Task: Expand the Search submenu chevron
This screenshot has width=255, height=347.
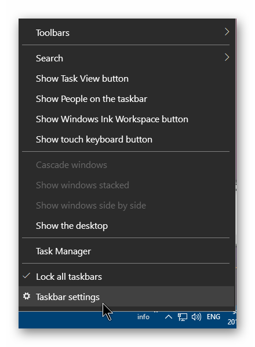Action: point(227,57)
